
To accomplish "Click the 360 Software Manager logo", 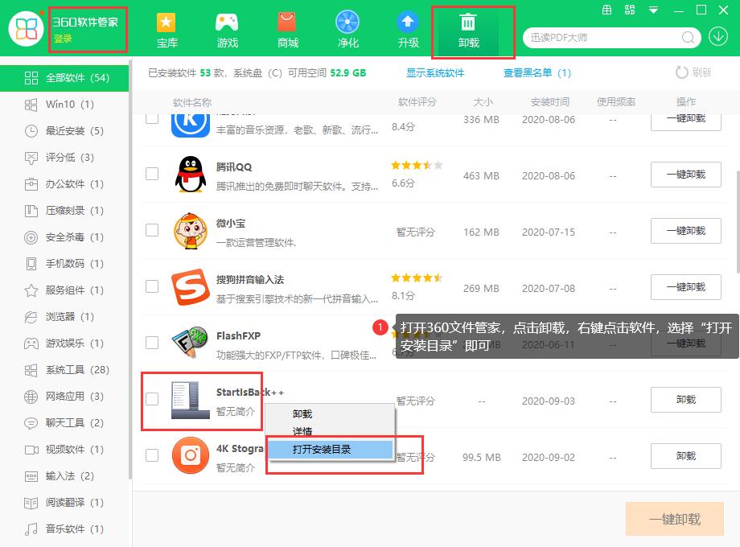I will pyautogui.click(x=27, y=28).
